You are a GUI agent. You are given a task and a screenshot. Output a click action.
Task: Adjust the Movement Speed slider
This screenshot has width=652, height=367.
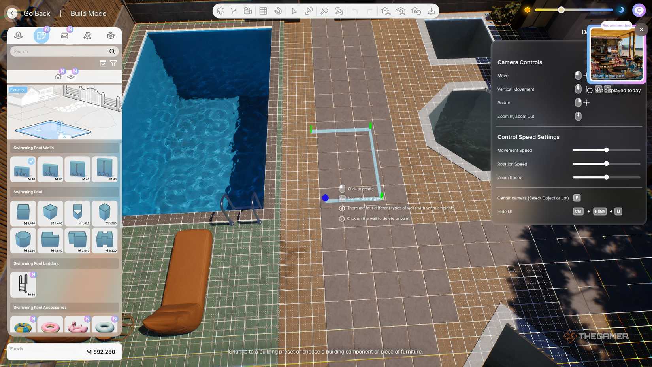pos(606,150)
